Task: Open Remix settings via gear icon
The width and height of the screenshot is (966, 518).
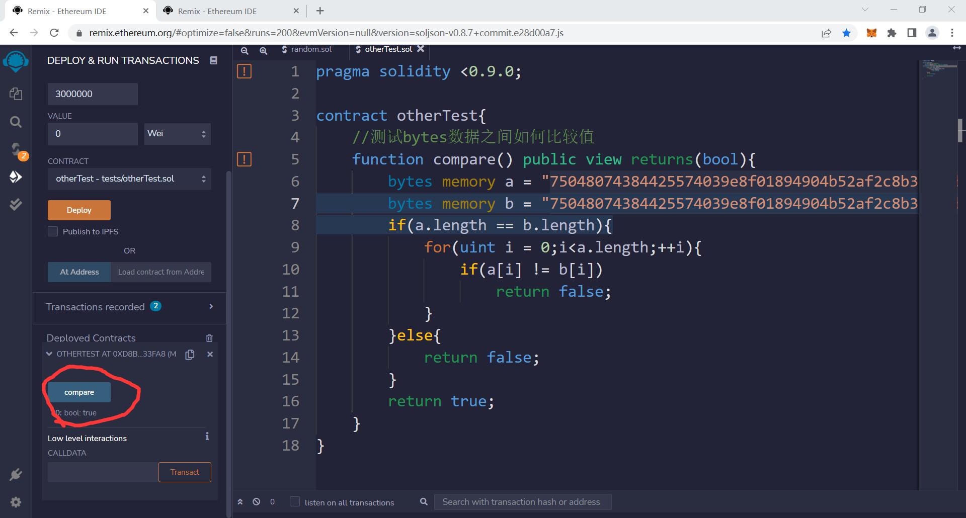Action: click(x=16, y=501)
